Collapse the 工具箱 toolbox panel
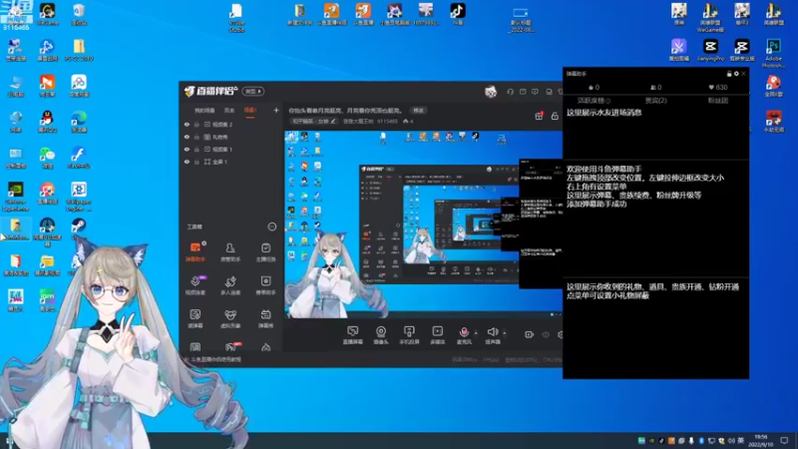The image size is (798, 449). pos(271,226)
